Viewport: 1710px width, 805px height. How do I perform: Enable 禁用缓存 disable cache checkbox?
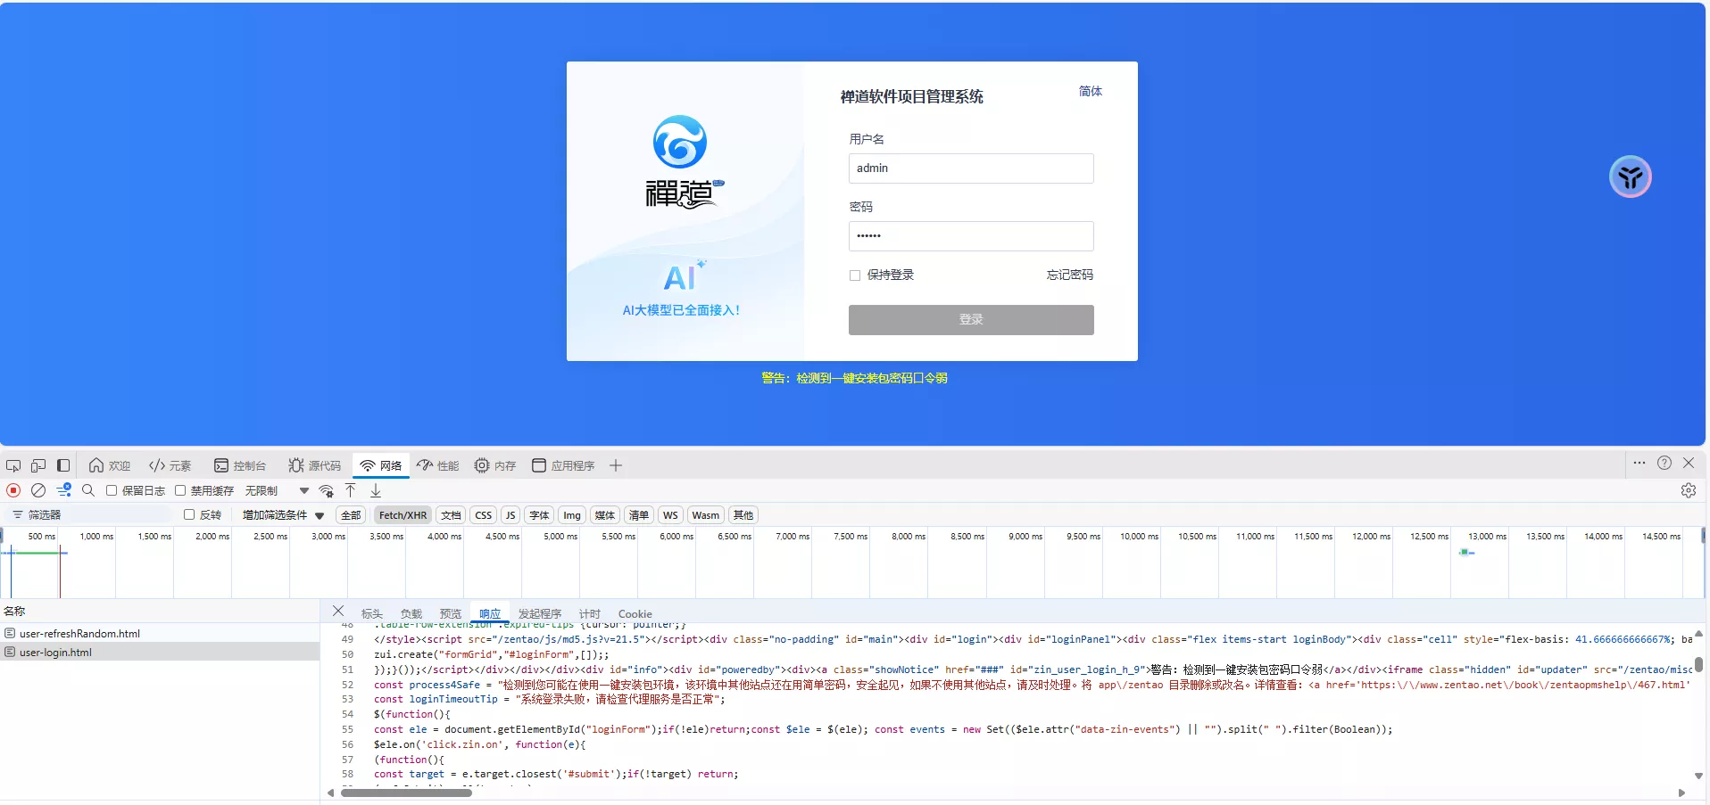[x=180, y=490]
